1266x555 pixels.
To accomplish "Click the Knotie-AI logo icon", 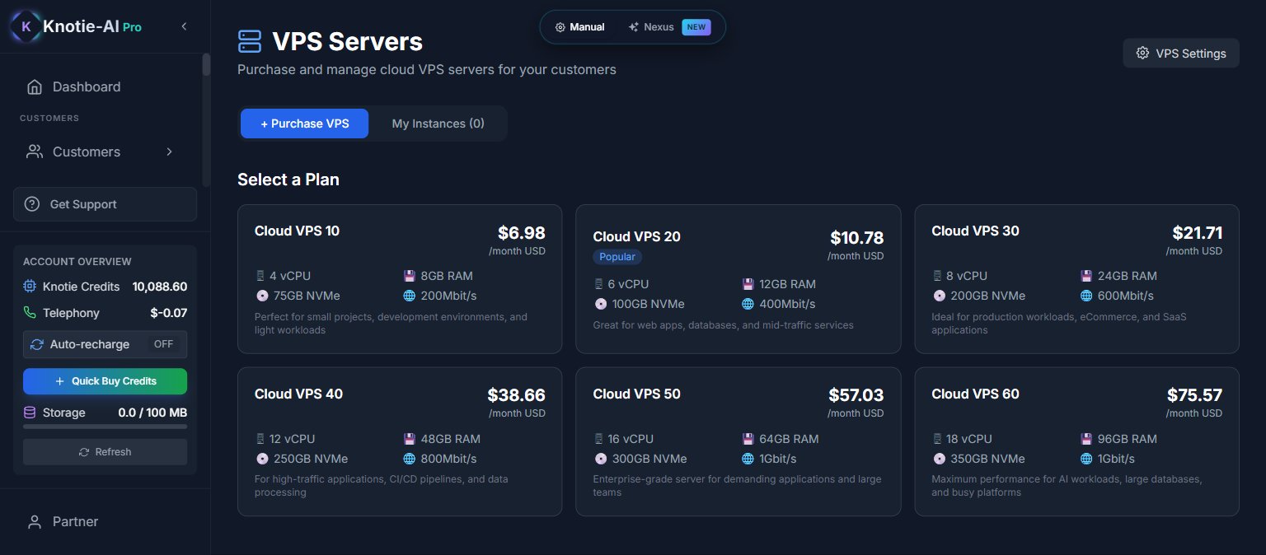I will tap(26, 26).
